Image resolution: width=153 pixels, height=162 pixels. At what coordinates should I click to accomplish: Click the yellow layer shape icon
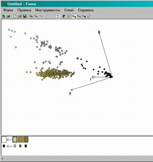(x=69, y=16)
